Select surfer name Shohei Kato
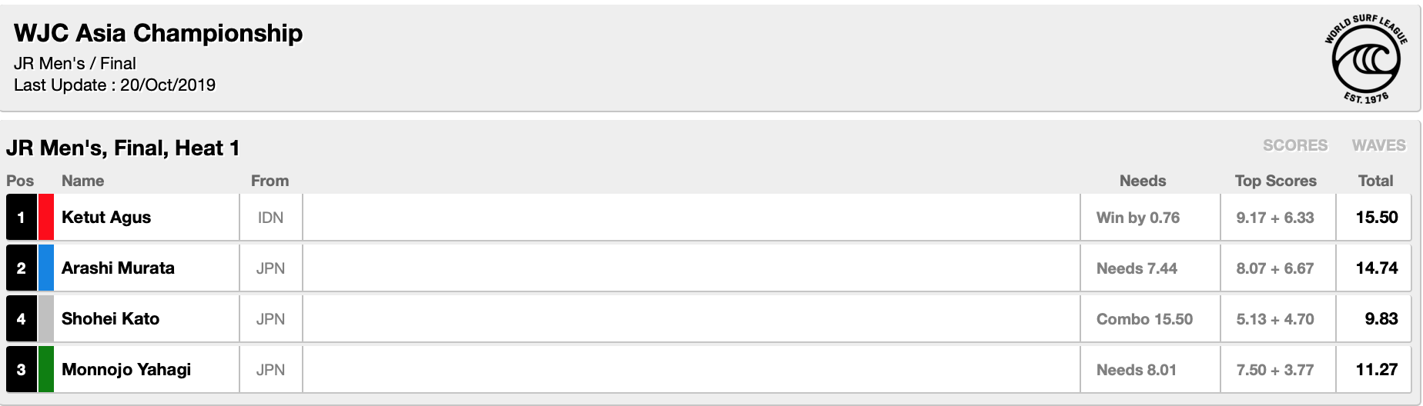Viewport: 1423px width, 406px height. (110, 319)
